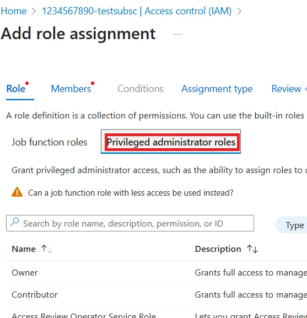Go to the Home breadcrumb link
Image resolution: width=307 pixels, height=318 pixels.
[14, 11]
